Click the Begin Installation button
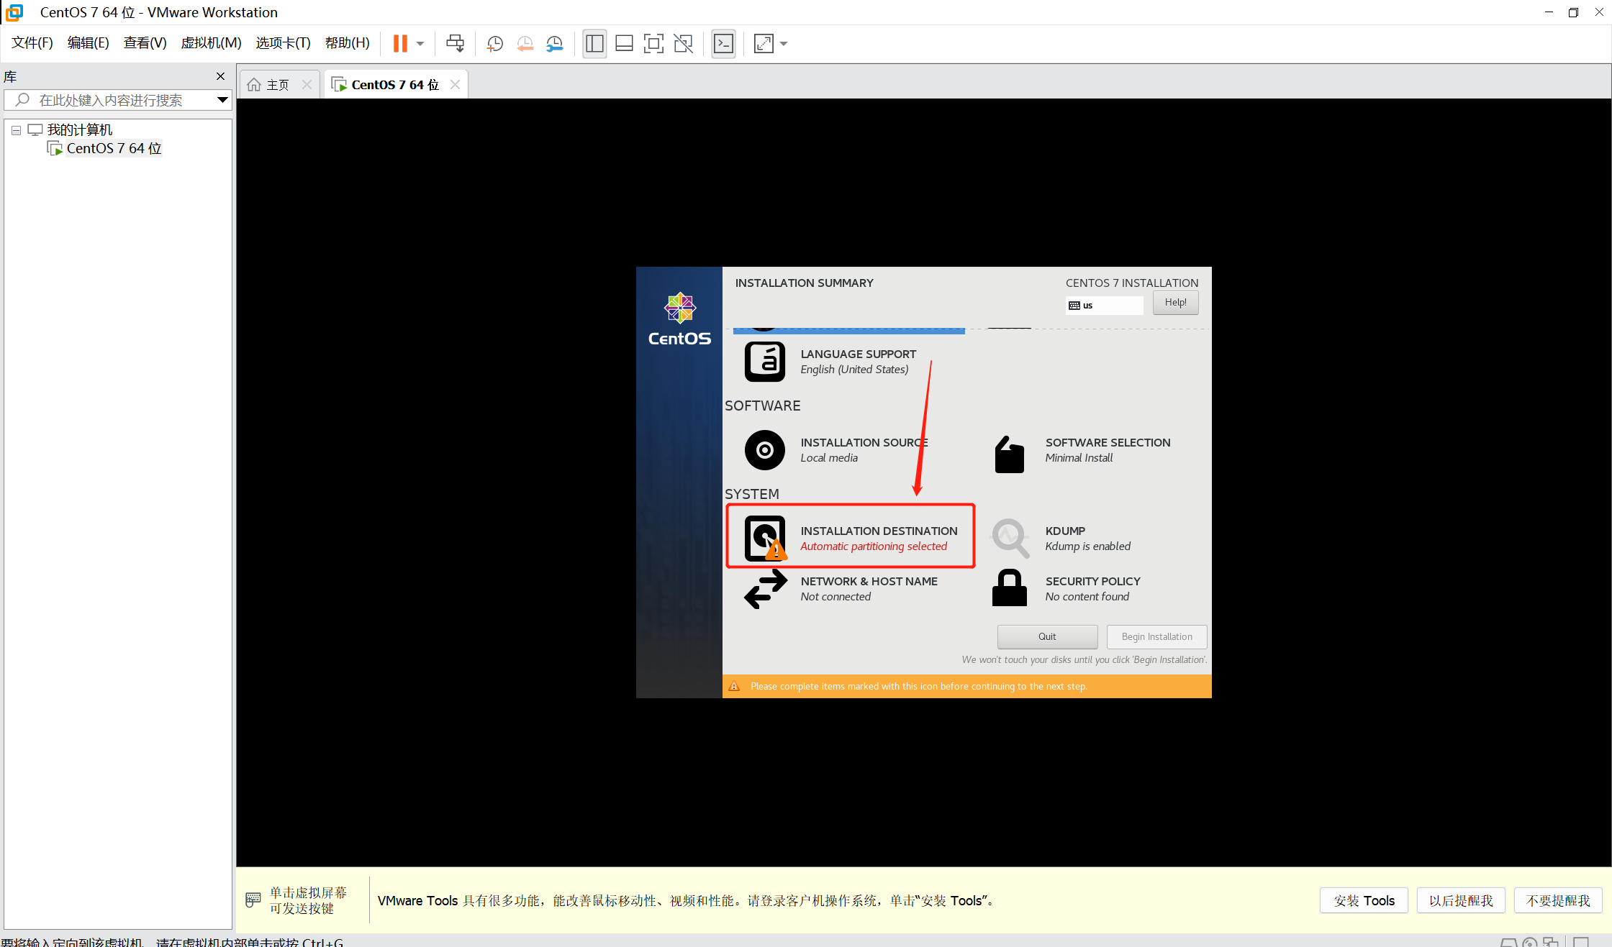This screenshot has width=1612, height=947. coord(1156,636)
